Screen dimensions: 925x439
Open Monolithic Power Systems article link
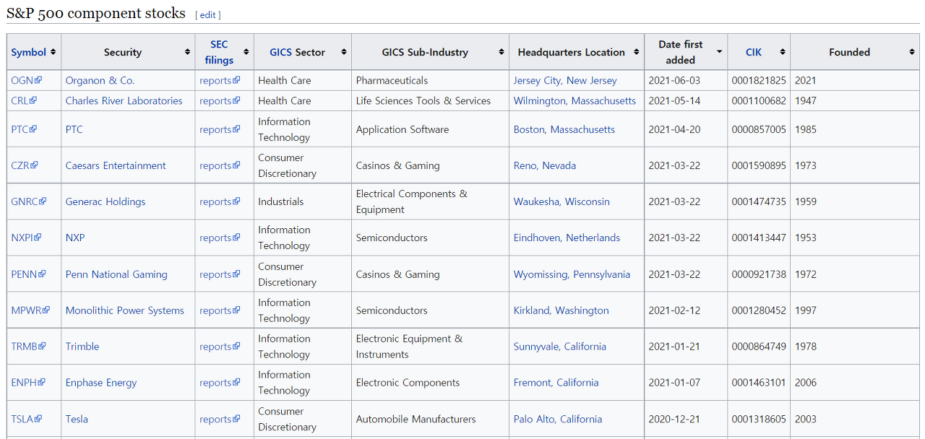click(125, 310)
